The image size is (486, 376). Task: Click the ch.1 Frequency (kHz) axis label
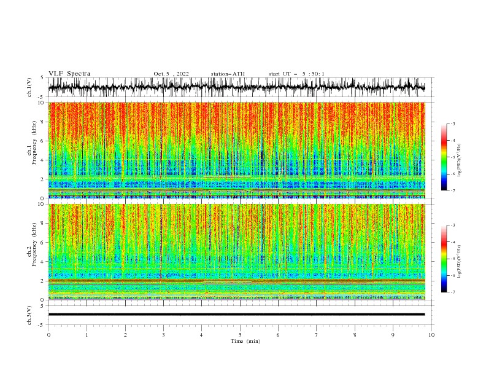[x=32, y=142]
